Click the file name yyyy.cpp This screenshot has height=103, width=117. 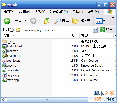point(14,75)
